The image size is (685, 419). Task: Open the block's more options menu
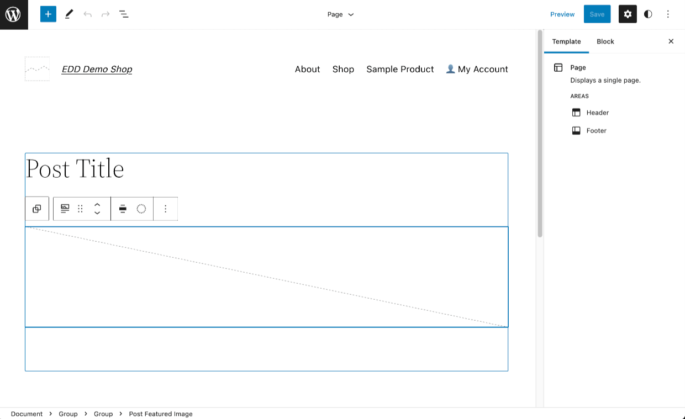point(166,209)
